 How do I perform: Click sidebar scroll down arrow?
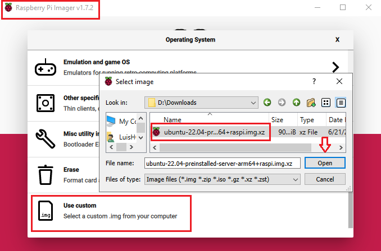click(140, 138)
